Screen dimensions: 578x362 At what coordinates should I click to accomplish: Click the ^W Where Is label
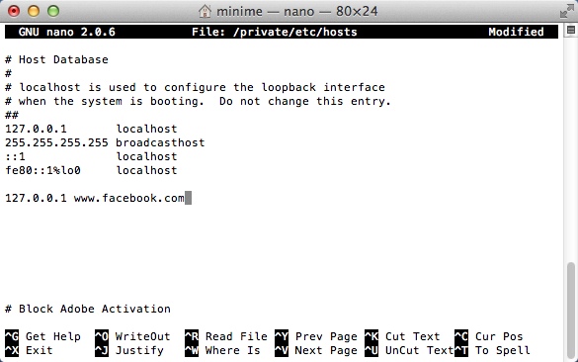[x=222, y=350]
